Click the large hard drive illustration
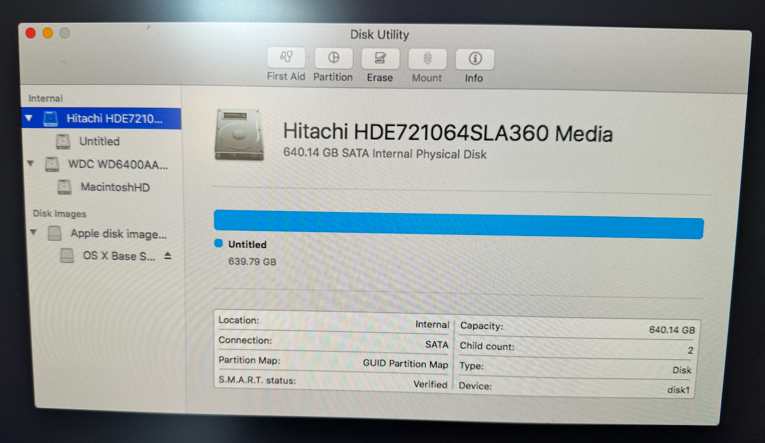This screenshot has height=443, width=765. 239,135
